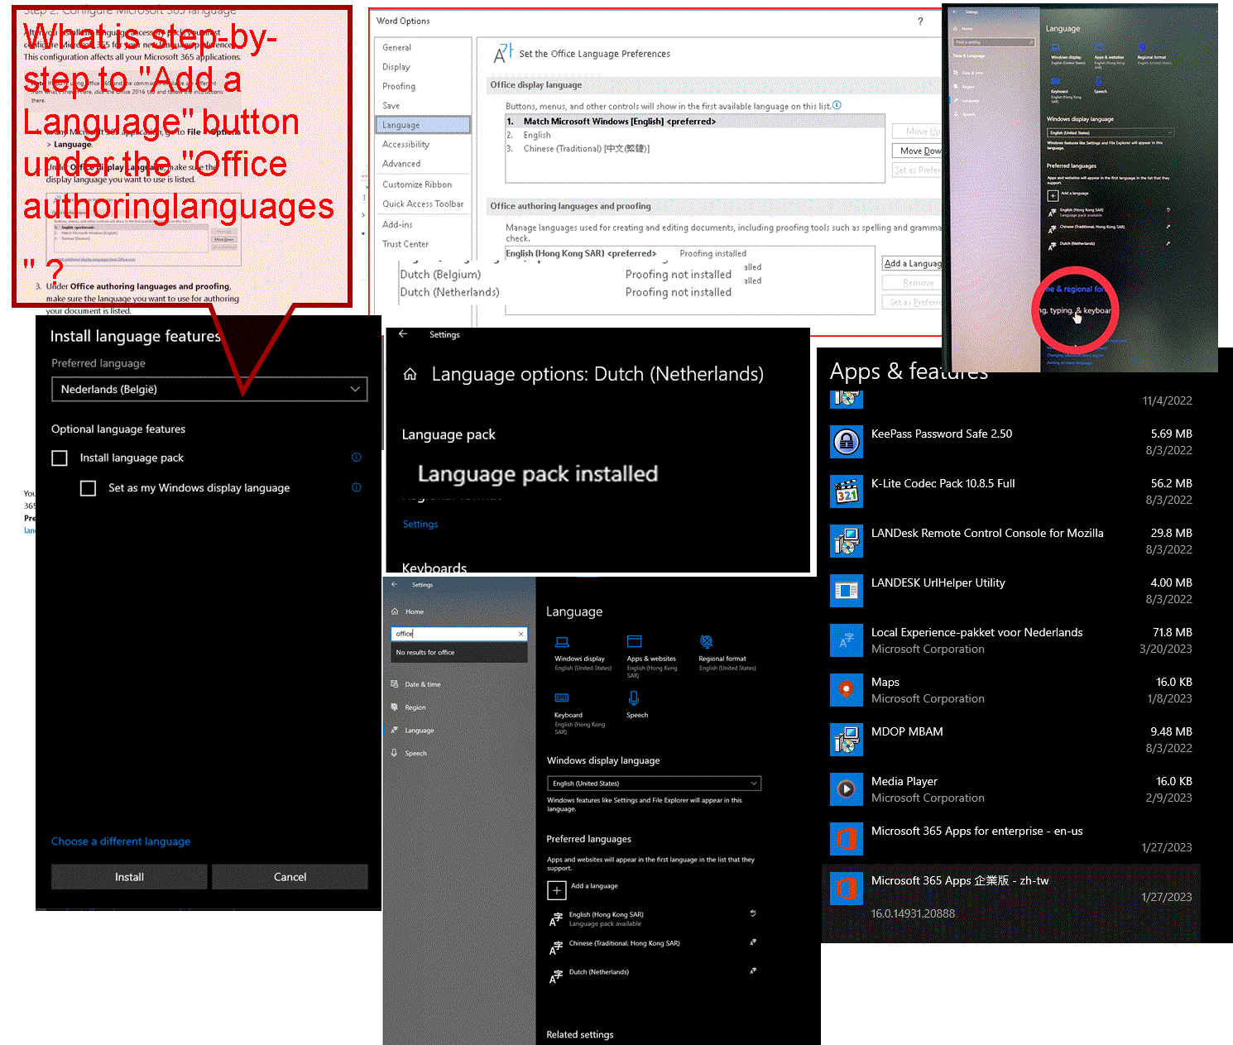
Task: Click the Maps app icon
Action: click(x=846, y=690)
